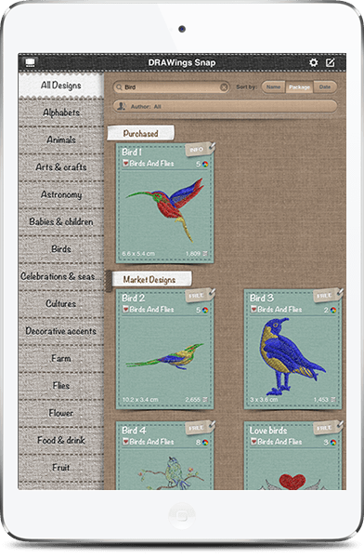Tap the author person icon
The height and width of the screenshot is (558, 364).
click(x=122, y=106)
